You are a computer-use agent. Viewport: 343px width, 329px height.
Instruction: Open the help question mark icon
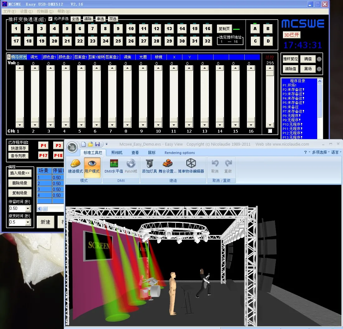[305, 152]
